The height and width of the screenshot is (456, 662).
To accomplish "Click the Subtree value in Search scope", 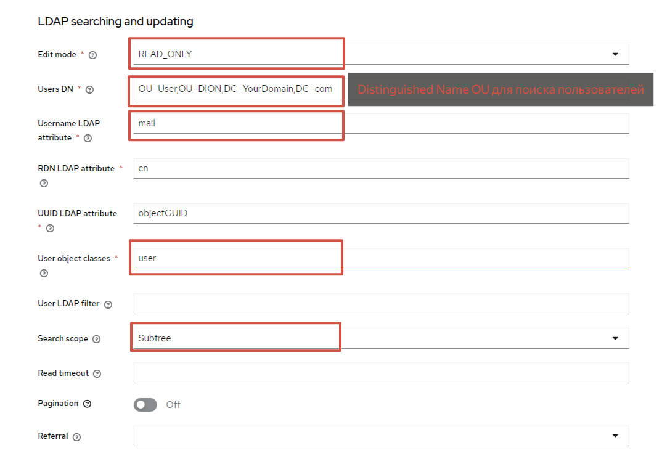I will point(155,338).
